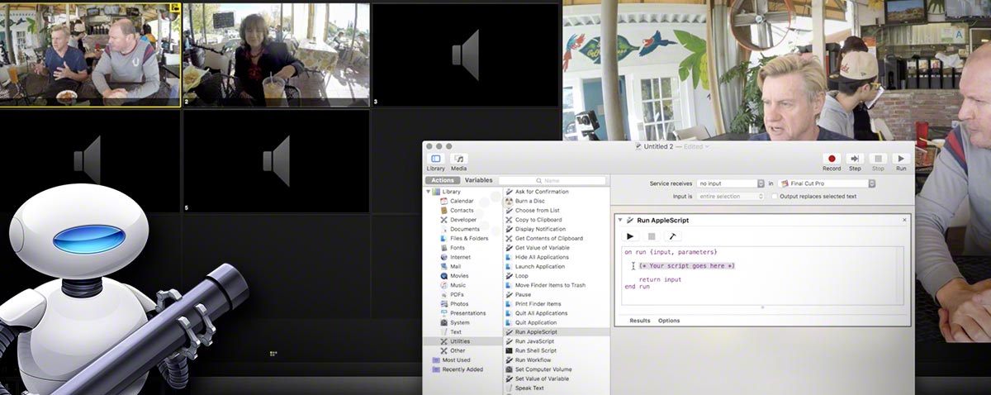Select audio-only angle 5 in Final Cut viewer

point(276,161)
